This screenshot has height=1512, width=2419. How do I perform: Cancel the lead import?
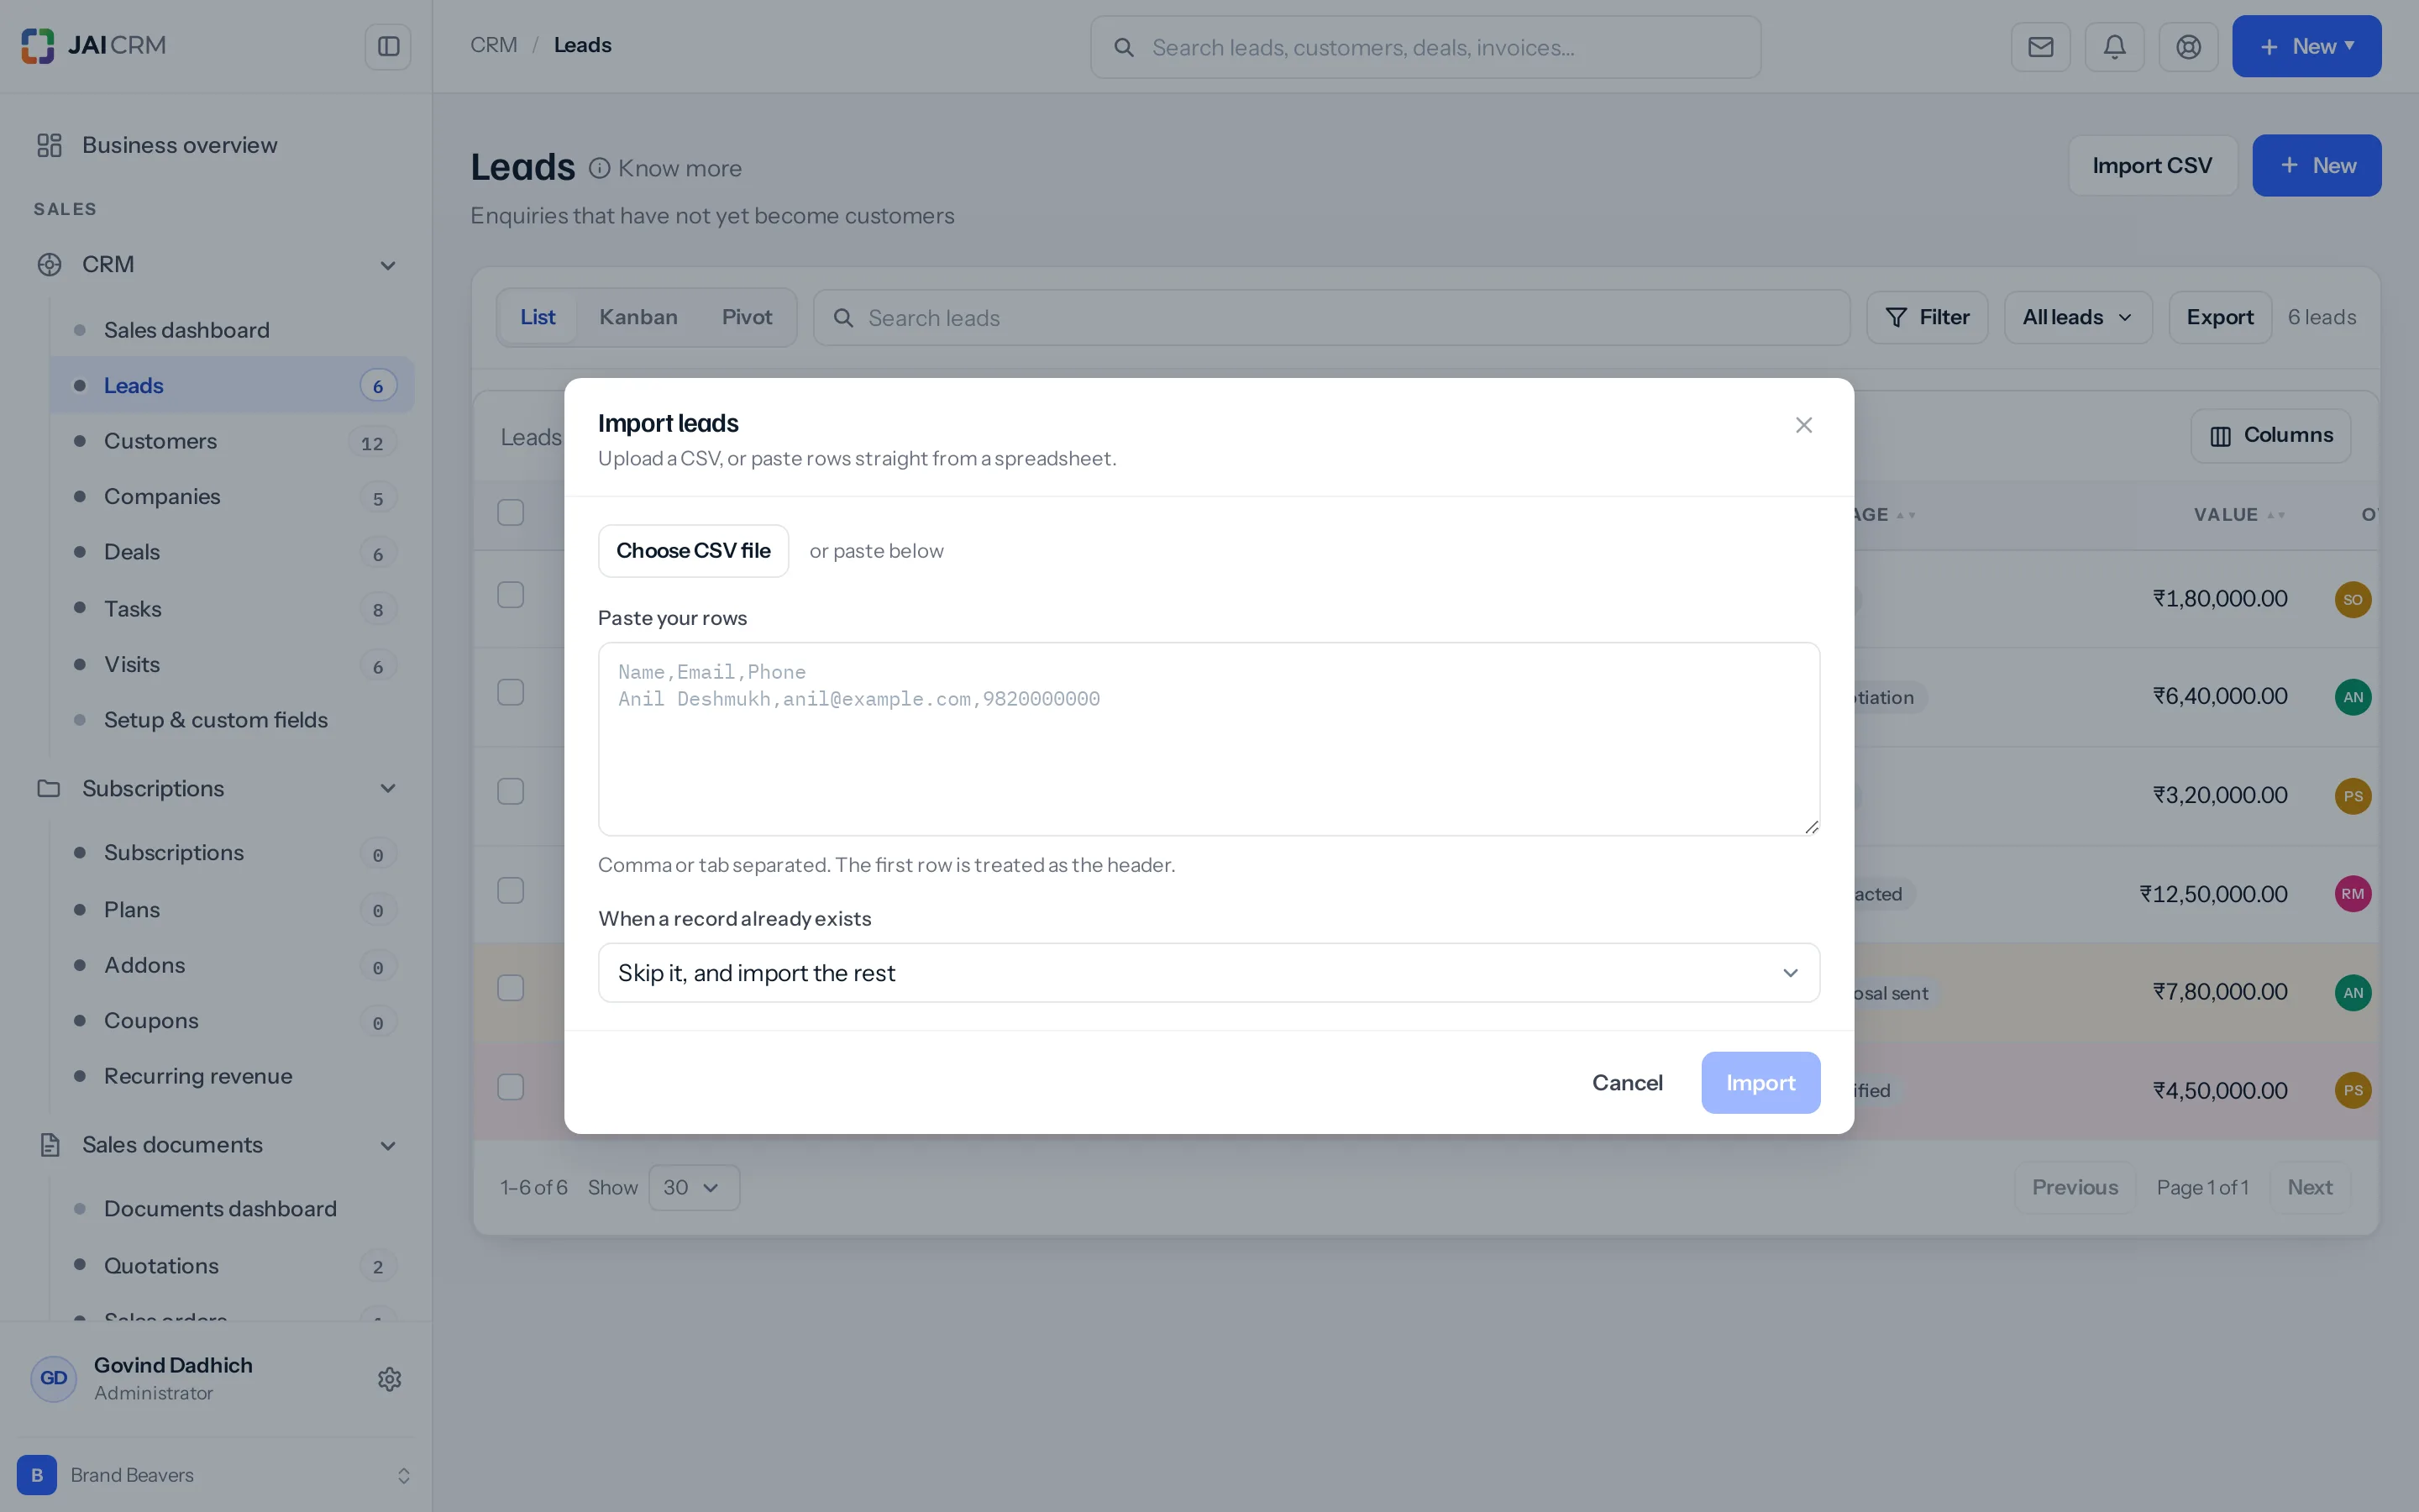pos(1626,1082)
